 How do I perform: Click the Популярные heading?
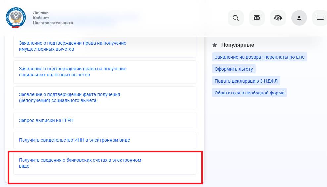coord(238,45)
